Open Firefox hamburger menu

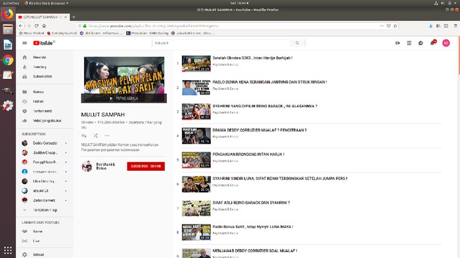click(455, 26)
